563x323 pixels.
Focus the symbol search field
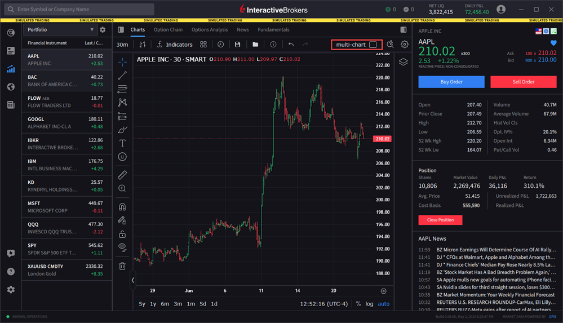point(79,10)
